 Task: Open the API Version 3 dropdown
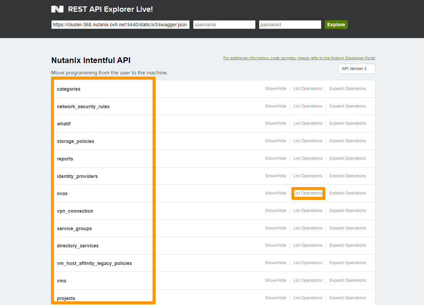pyautogui.click(x=356, y=69)
